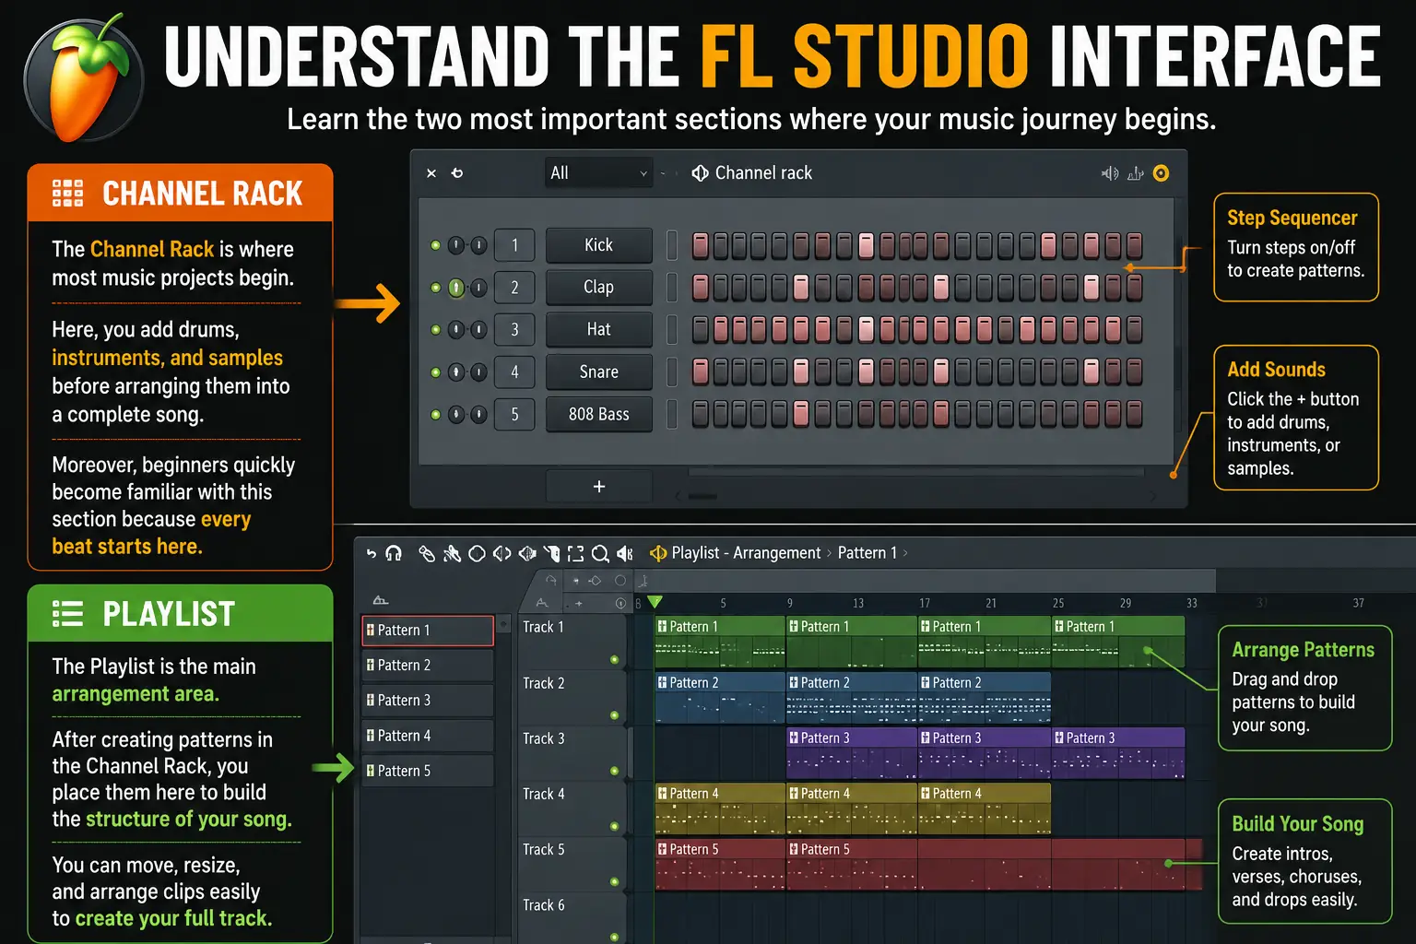The width and height of the screenshot is (1416, 944).
Task: Open the Hat channel button
Action: 599,330
